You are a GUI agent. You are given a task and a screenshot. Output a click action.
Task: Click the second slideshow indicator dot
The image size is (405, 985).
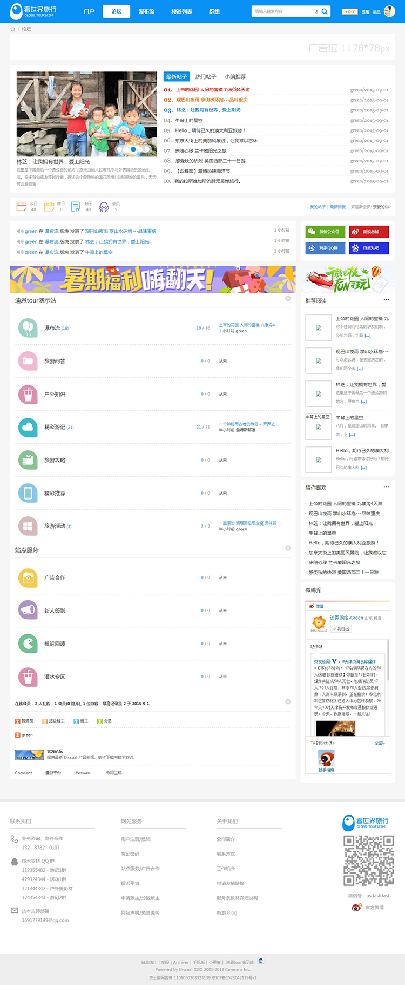[x=127, y=148]
